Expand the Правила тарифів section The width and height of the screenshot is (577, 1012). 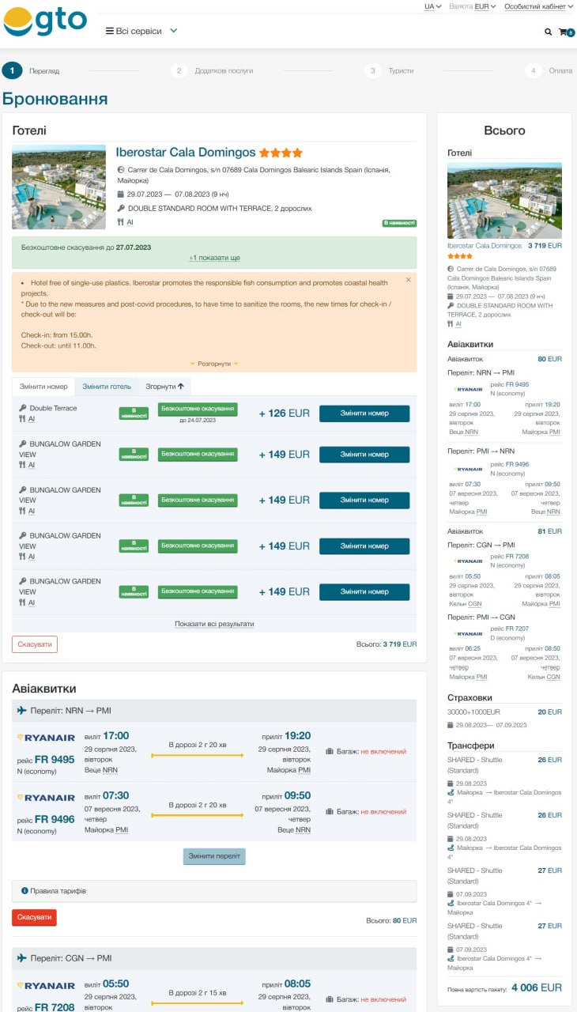(214, 891)
